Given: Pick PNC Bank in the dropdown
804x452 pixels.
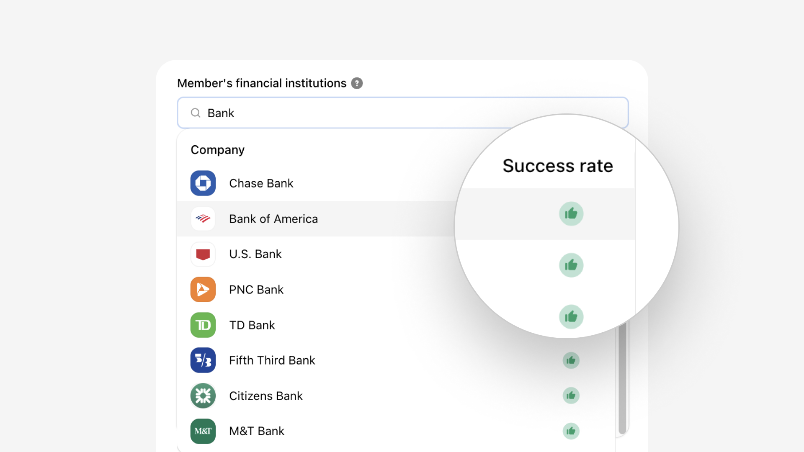Looking at the screenshot, I should coord(256,290).
